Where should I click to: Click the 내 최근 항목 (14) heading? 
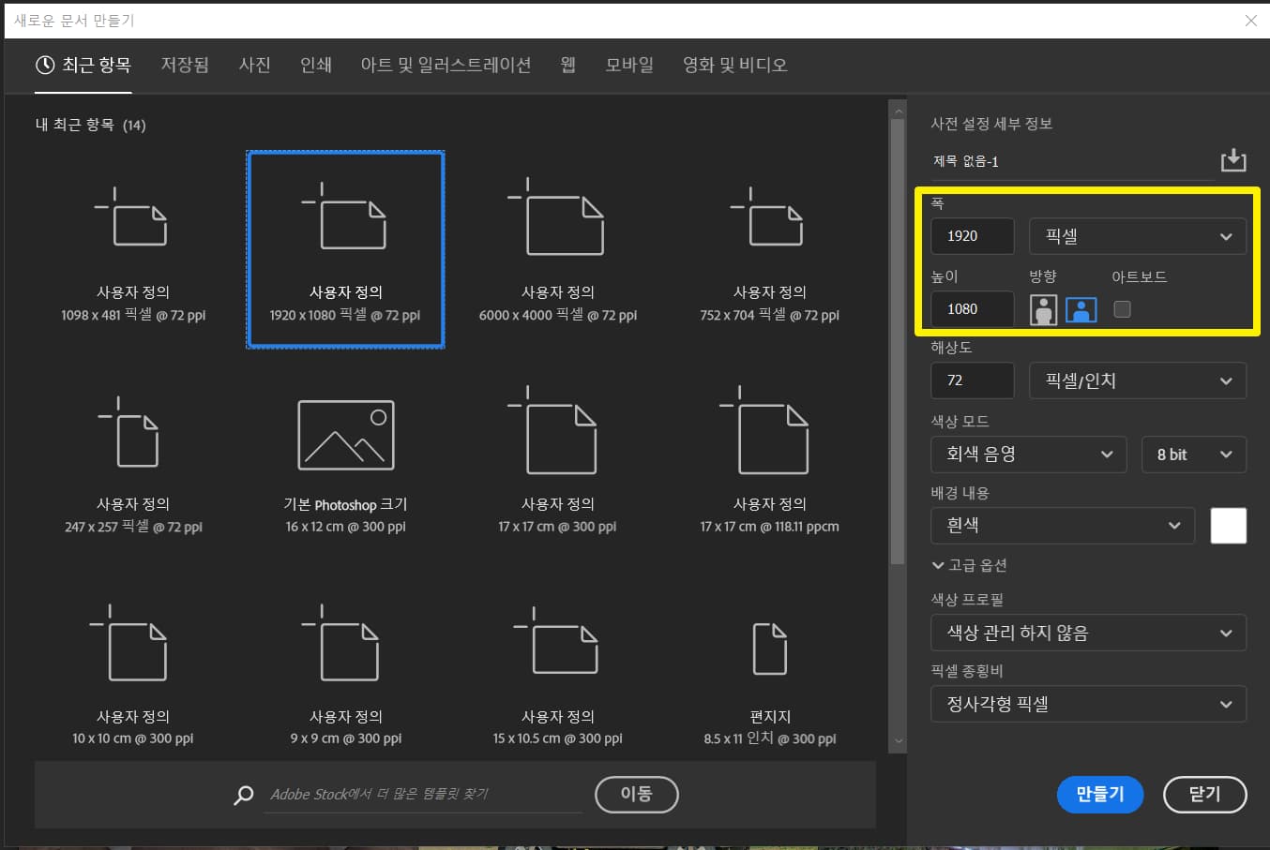(90, 125)
